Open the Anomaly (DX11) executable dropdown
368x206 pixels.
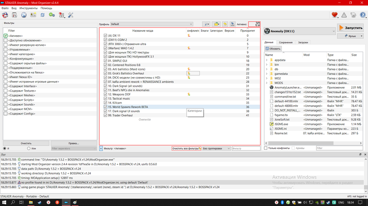[x=300, y=31]
